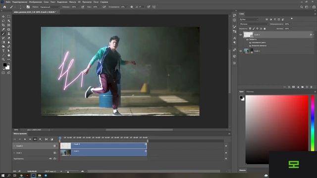Open the Изображение menu
Screen dimensions: 317x178
click(35, 2)
